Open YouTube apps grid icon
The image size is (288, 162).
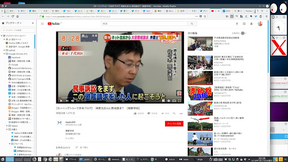tap(244, 24)
